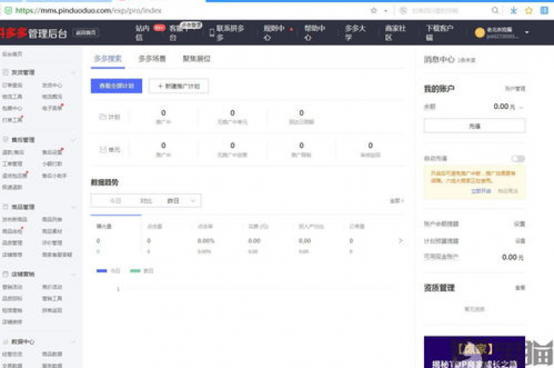Click the browser address bar URL

tap(88, 11)
